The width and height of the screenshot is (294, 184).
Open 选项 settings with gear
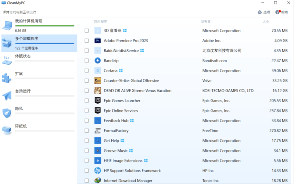tap(263, 12)
